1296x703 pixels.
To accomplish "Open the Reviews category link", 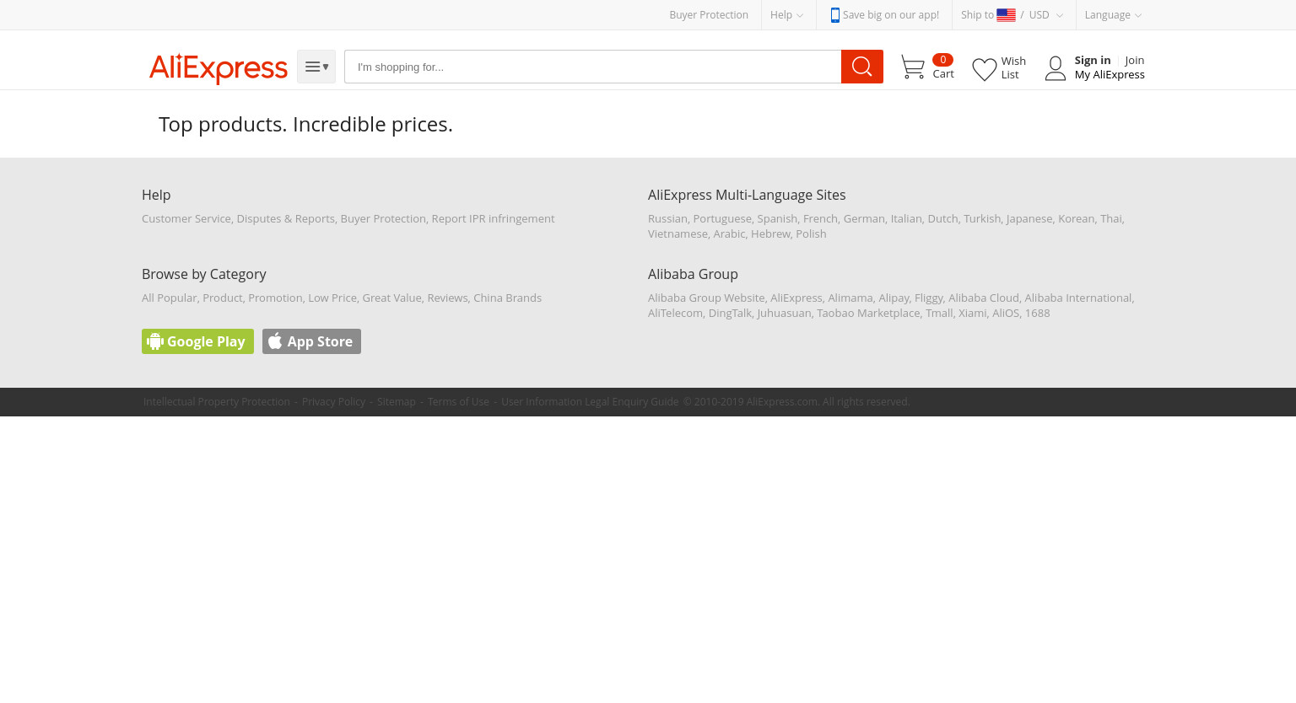I will (x=447, y=298).
